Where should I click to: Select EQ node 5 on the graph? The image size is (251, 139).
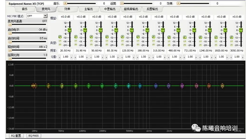89,86
